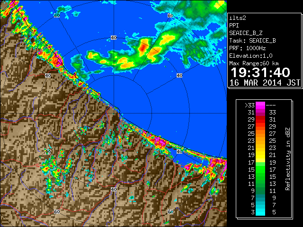This screenshot has width=303, height=227.
Task: Click the '40' range label due south of radar
Action: pos(114,189)
